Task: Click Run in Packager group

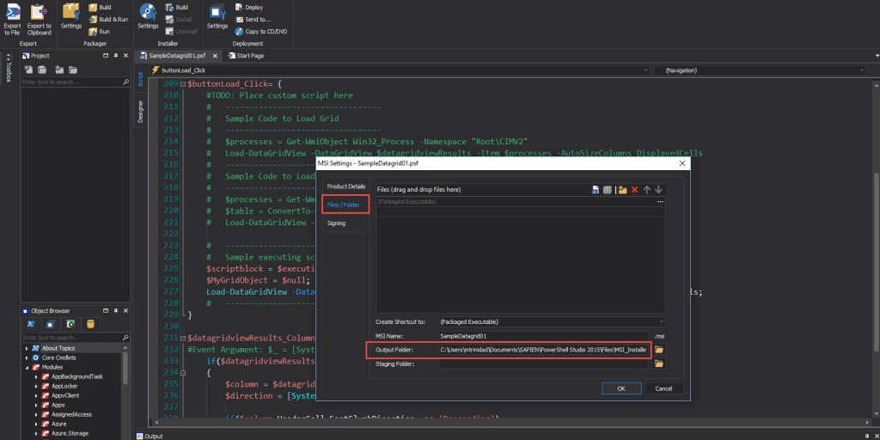Action: [x=99, y=32]
